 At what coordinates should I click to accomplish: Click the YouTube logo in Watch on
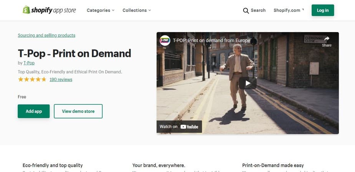(x=189, y=127)
